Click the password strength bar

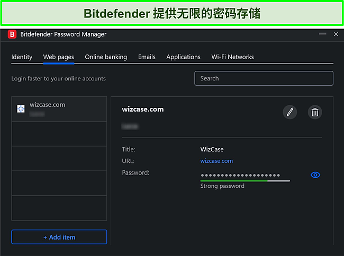(245, 180)
